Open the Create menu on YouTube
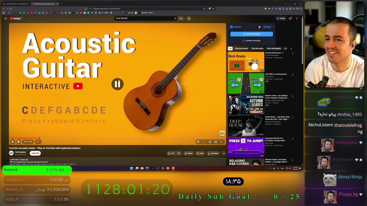This screenshot has width=367, height=206. pyautogui.click(x=281, y=18)
